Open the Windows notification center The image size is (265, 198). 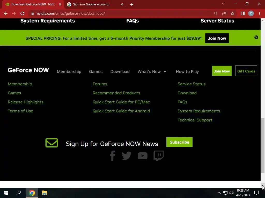point(256,193)
